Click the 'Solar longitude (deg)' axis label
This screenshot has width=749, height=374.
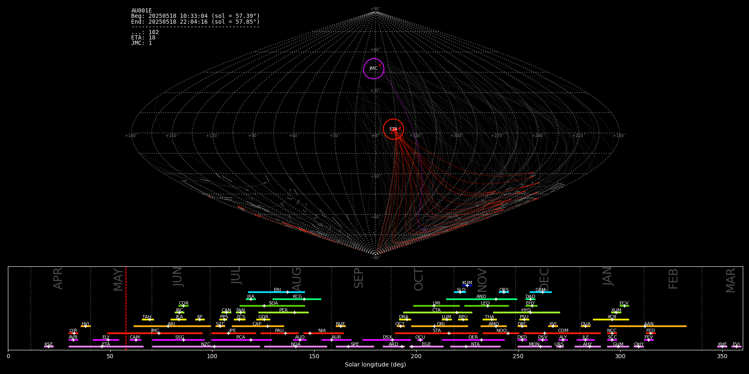click(x=375, y=365)
